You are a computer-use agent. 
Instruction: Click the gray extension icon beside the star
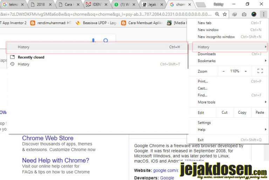(234, 14)
